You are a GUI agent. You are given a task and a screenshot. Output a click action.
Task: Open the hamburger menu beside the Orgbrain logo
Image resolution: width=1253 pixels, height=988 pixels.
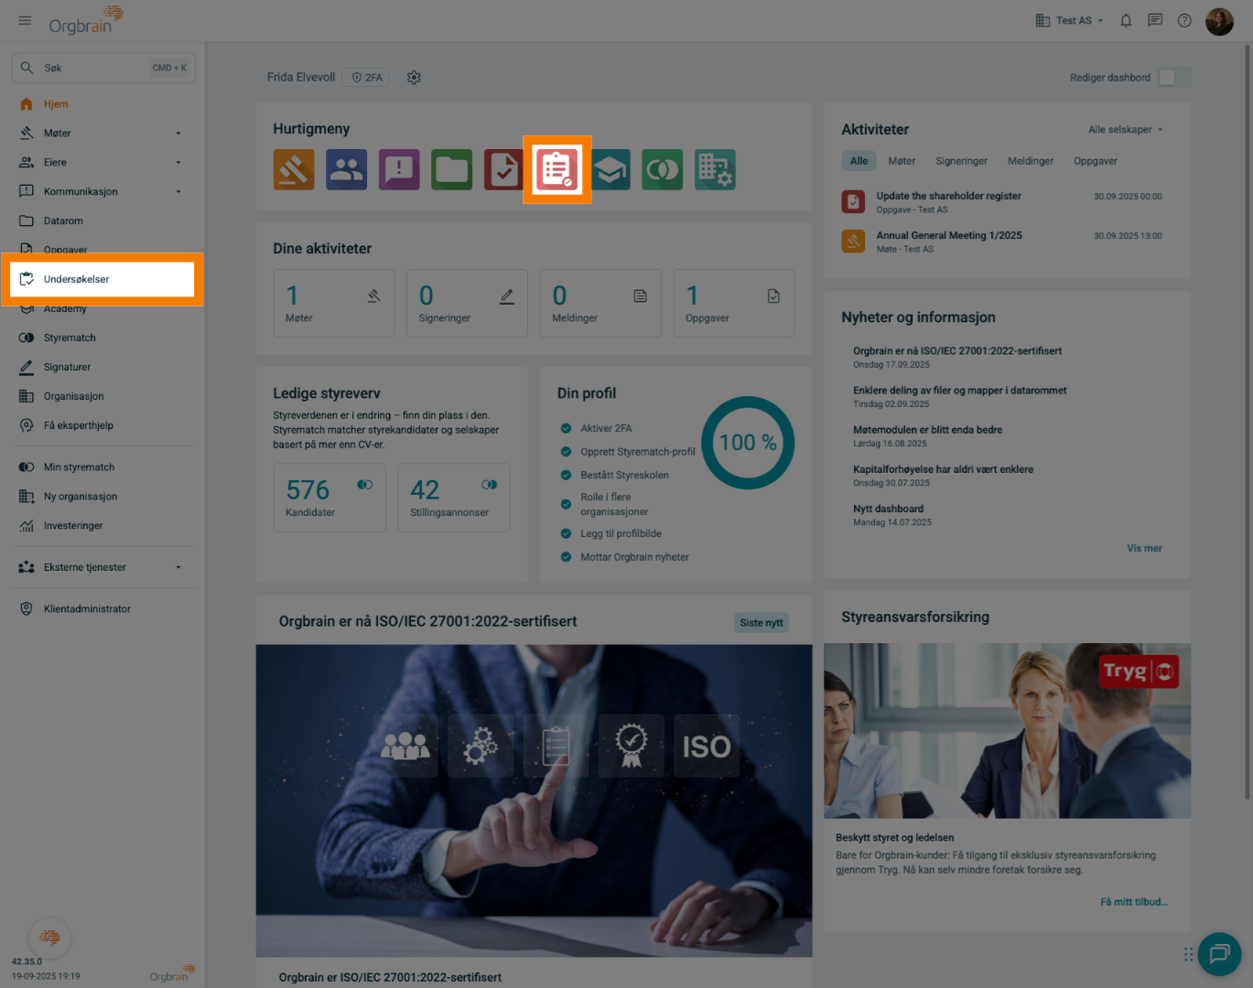pos(25,20)
